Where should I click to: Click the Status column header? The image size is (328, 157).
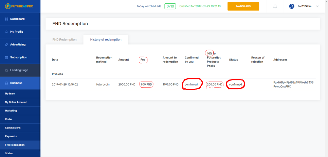click(x=234, y=60)
